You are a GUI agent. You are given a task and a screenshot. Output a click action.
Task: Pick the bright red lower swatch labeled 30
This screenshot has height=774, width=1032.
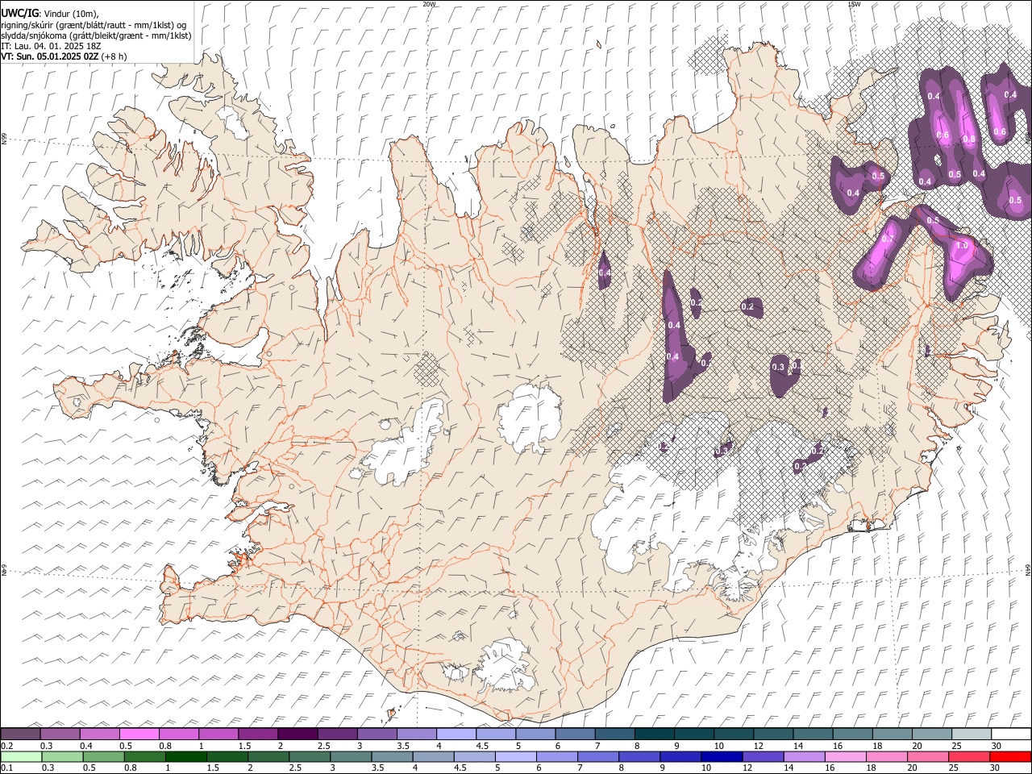1009,756
